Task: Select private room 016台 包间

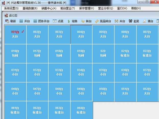Action: click(x=15, y=54)
